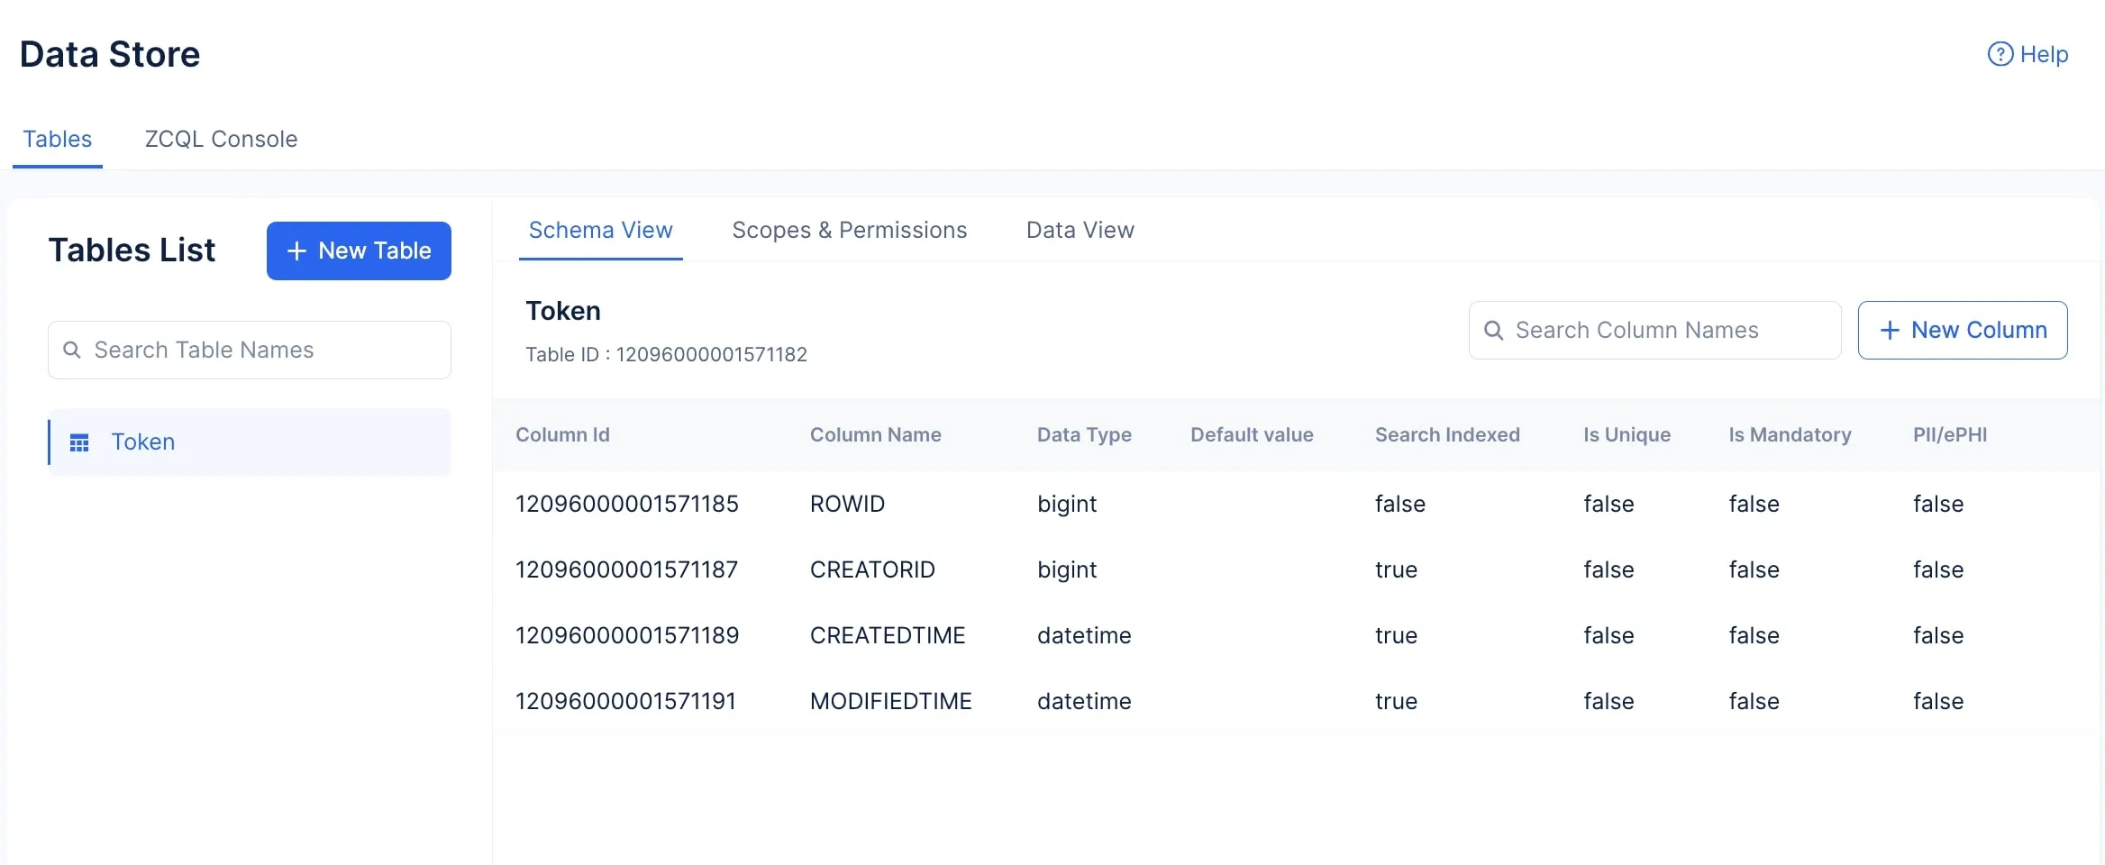Select Token in the Tables List

[142, 442]
